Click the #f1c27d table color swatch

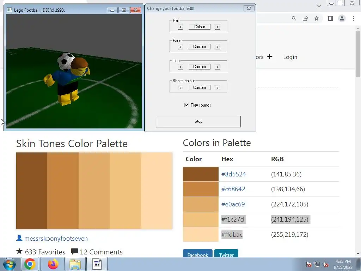(201, 219)
